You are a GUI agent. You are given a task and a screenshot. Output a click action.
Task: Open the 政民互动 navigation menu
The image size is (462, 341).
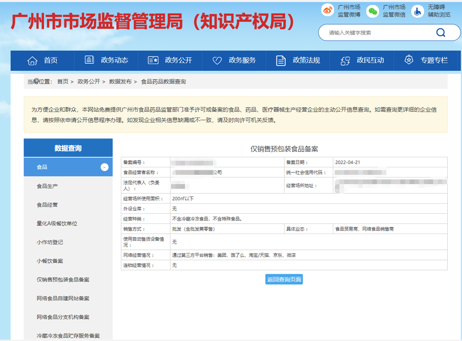coord(362,61)
